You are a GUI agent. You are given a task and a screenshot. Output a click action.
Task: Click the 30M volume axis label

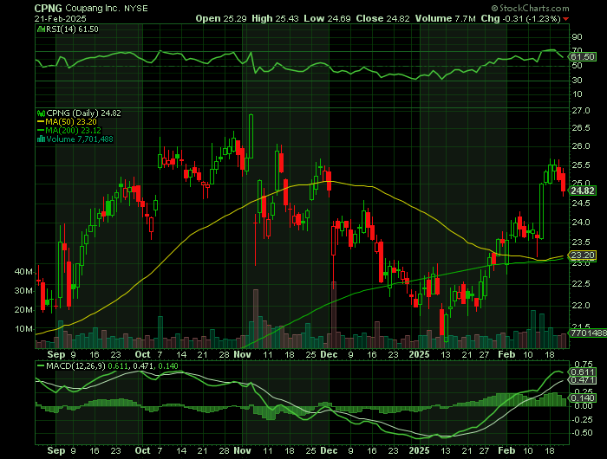pyautogui.click(x=23, y=291)
